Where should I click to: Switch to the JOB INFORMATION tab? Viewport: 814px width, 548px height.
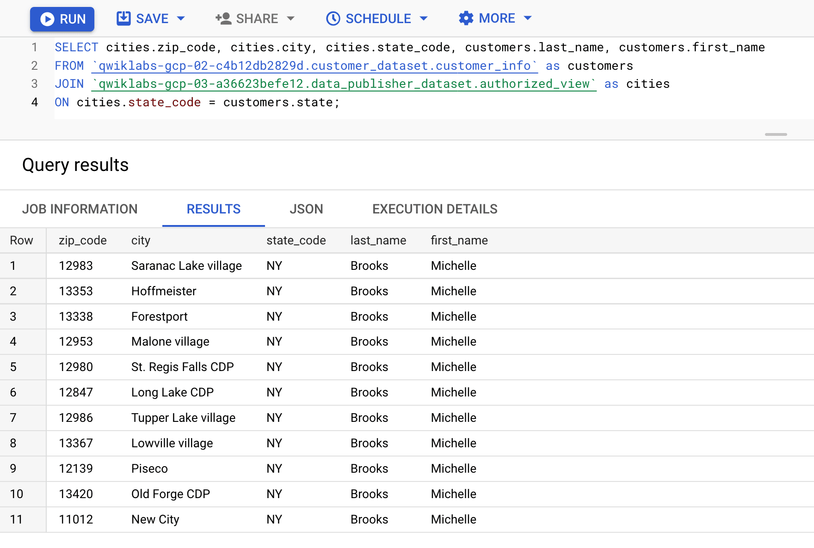(x=80, y=209)
